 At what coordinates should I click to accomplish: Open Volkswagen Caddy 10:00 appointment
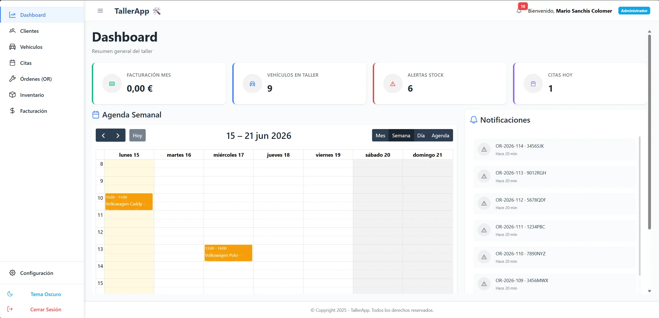tap(129, 202)
